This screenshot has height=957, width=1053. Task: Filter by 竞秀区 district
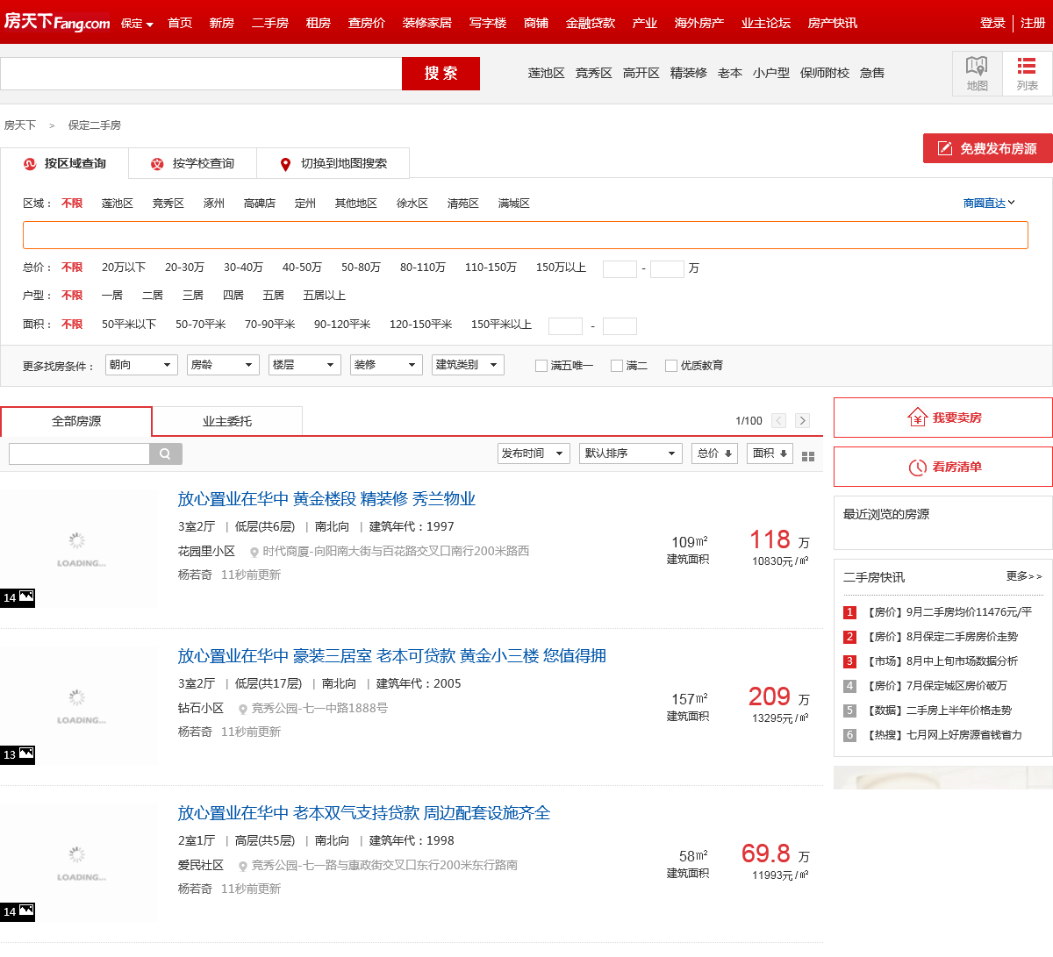point(168,203)
